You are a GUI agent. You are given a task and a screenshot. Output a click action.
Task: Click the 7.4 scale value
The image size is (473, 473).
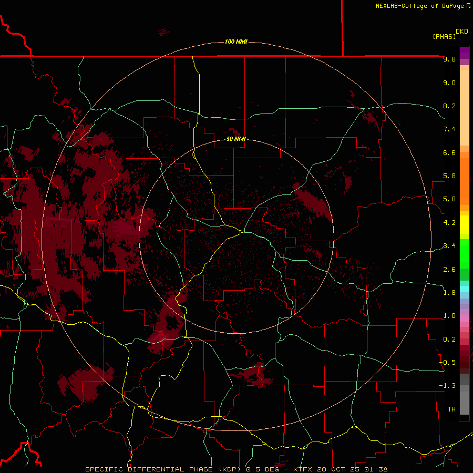(449, 129)
